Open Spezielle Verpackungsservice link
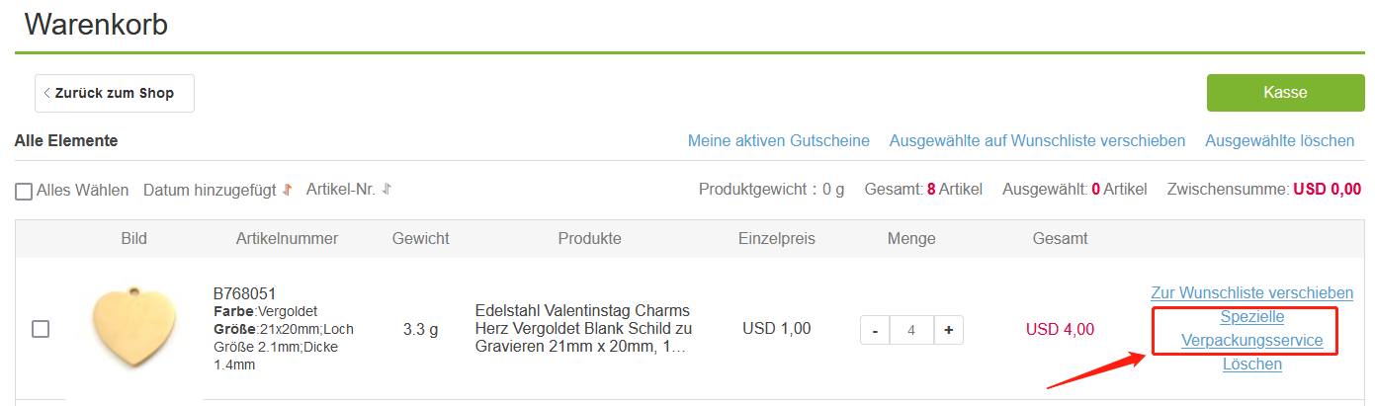1375x406 pixels. tap(1252, 329)
